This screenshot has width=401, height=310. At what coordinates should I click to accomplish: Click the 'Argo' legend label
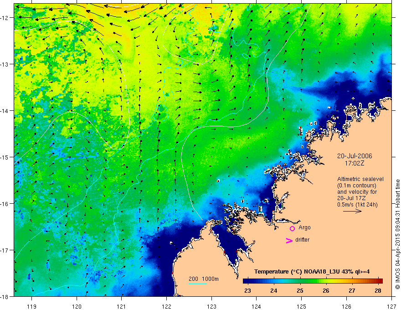tap(304, 227)
